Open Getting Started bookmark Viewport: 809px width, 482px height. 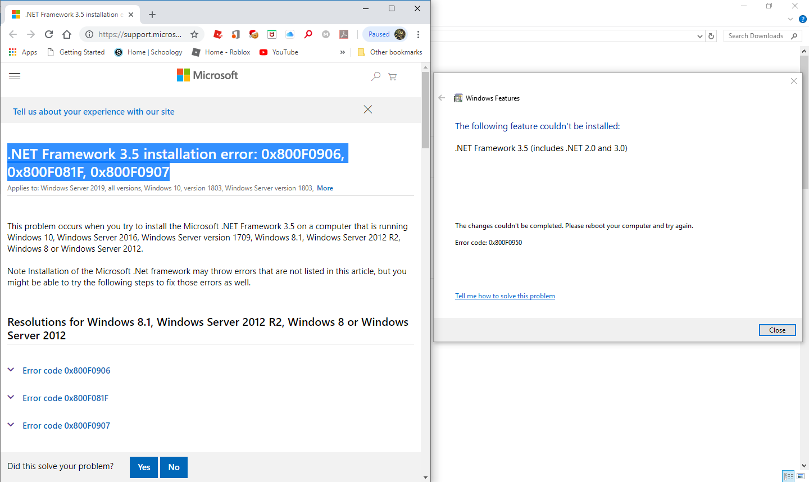pos(76,52)
